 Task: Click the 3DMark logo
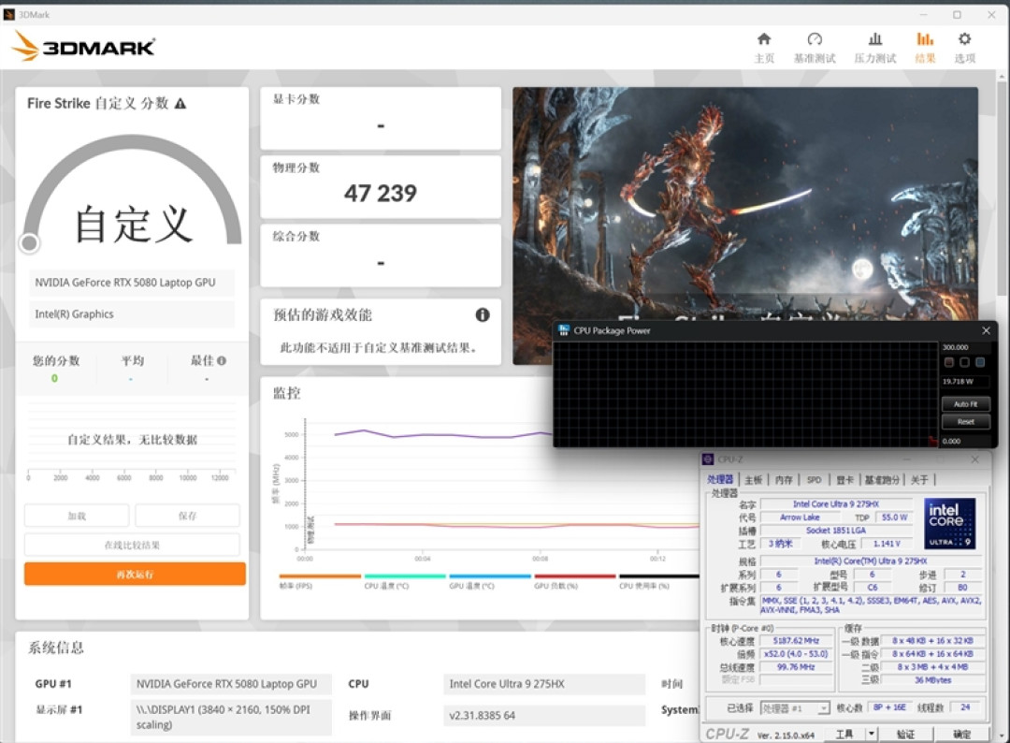tap(84, 47)
